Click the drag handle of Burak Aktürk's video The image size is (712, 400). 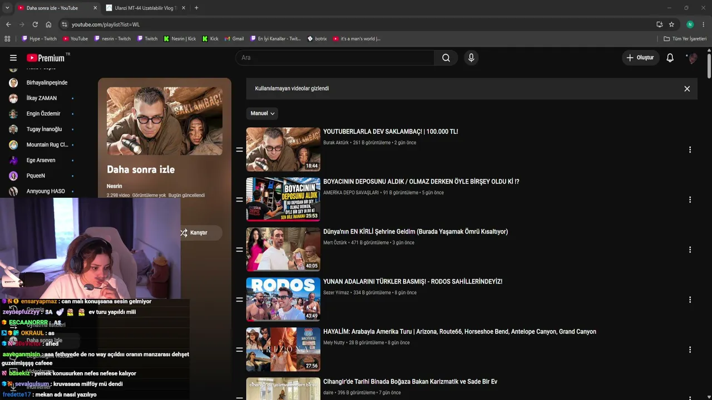[x=240, y=149]
